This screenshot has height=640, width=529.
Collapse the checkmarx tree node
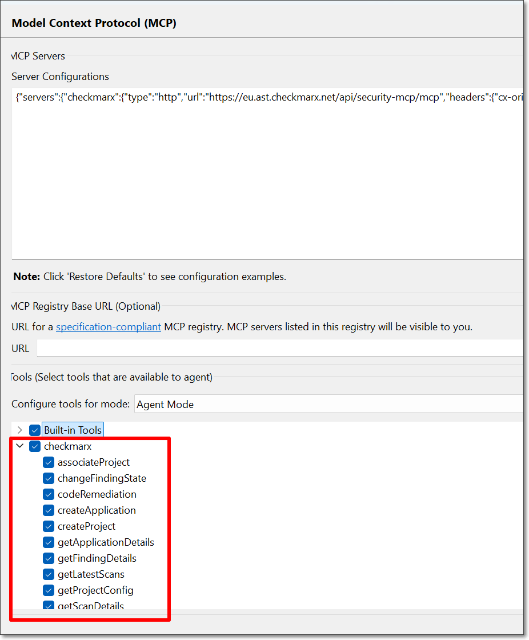click(x=19, y=446)
